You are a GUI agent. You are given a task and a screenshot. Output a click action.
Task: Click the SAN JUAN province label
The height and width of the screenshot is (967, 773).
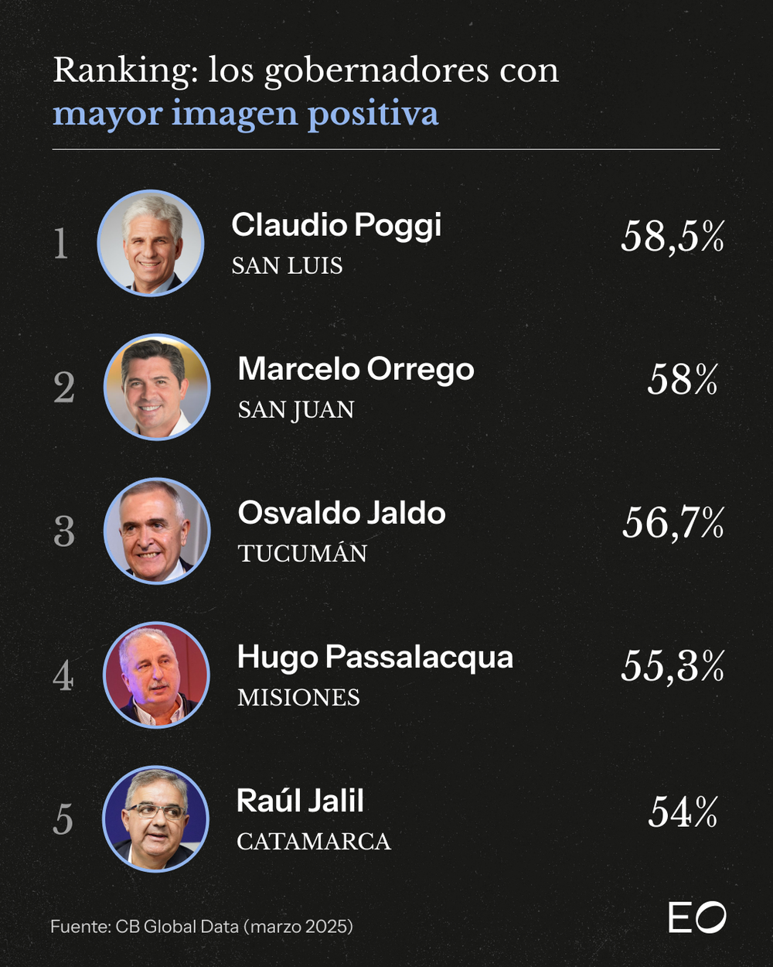296,410
